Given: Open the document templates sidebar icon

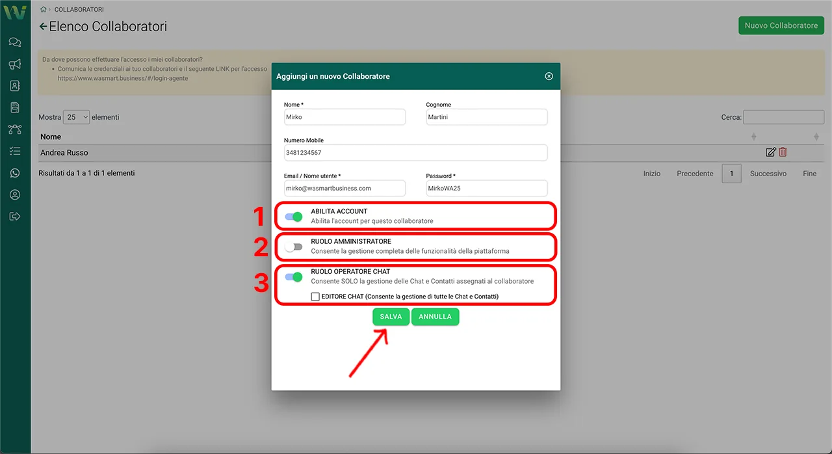Looking at the screenshot, I should tap(15, 107).
